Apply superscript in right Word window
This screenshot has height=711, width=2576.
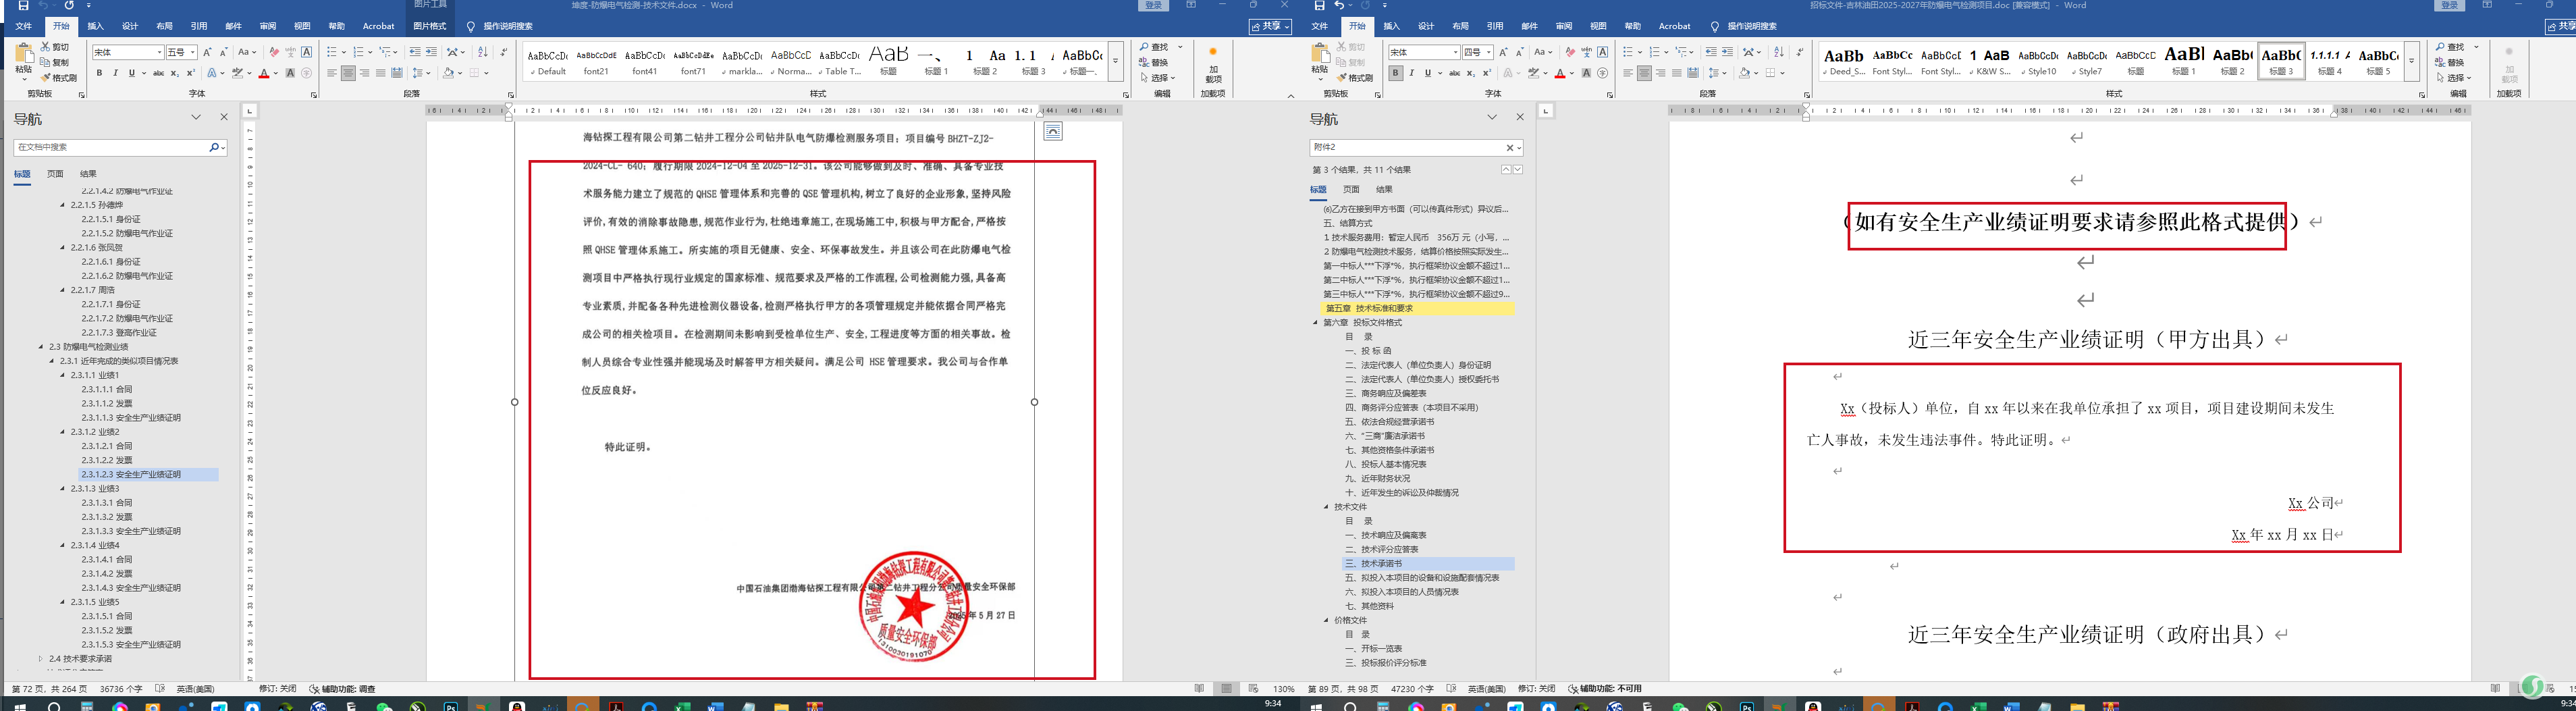coord(1486,73)
